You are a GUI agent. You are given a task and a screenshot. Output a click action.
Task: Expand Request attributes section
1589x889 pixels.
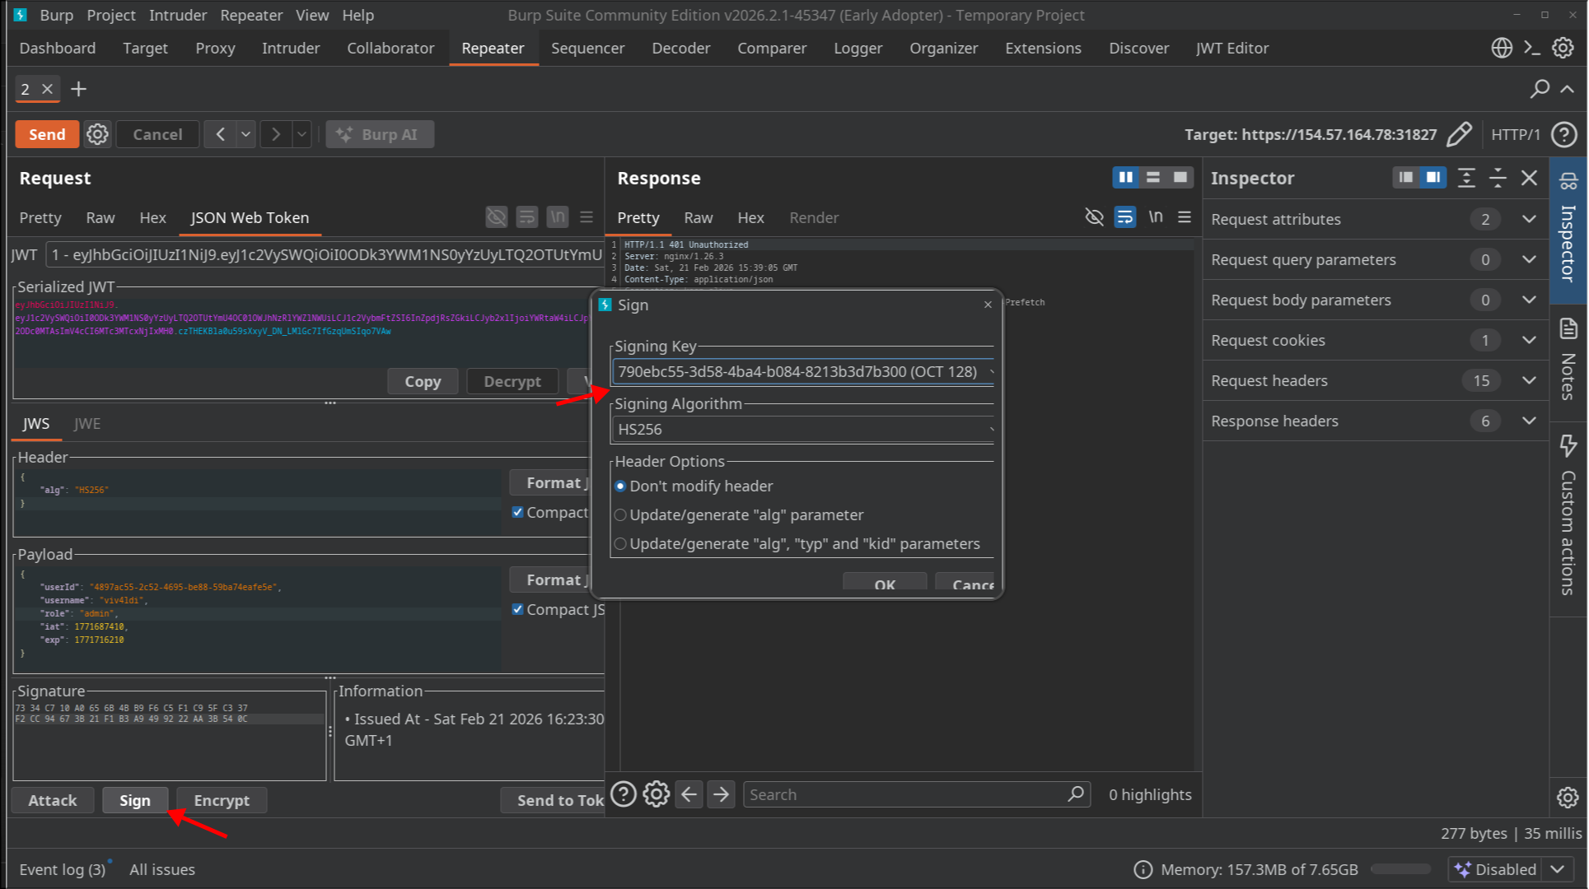coord(1530,219)
